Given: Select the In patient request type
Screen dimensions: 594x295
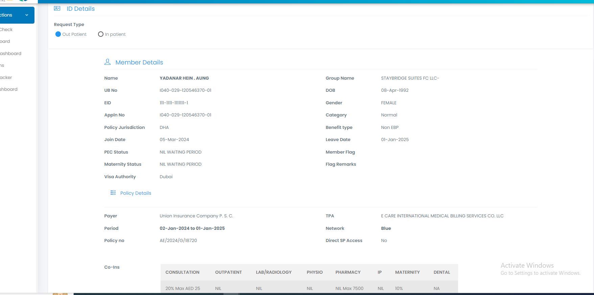Looking at the screenshot, I should pos(101,34).
